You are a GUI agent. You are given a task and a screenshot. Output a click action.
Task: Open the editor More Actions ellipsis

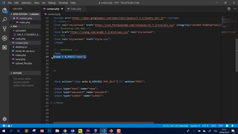pos(235,9)
